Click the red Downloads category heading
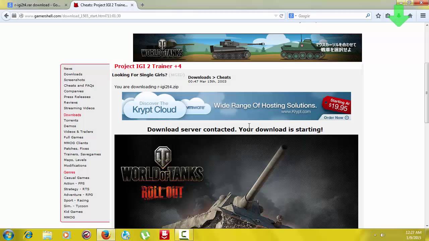 (72, 115)
